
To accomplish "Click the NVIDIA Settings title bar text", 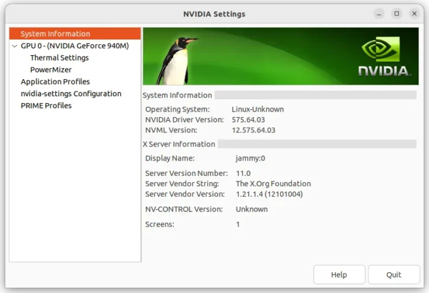I will coord(214,13).
